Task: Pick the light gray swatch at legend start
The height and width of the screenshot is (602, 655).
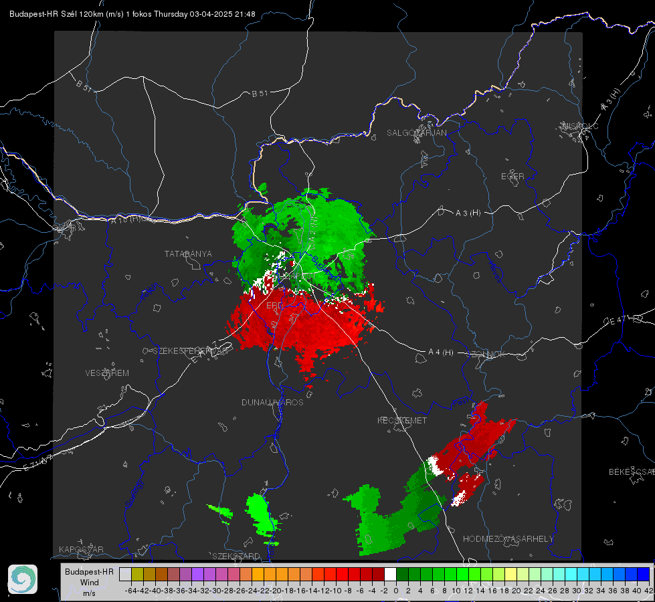Action: 125,575
